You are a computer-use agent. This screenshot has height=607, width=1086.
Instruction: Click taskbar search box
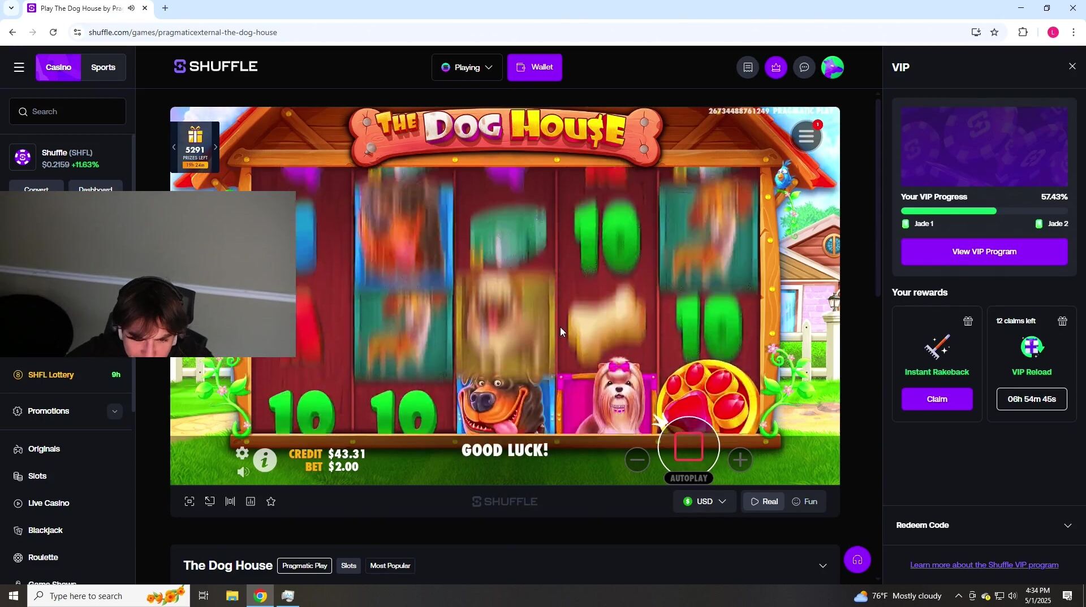109,596
